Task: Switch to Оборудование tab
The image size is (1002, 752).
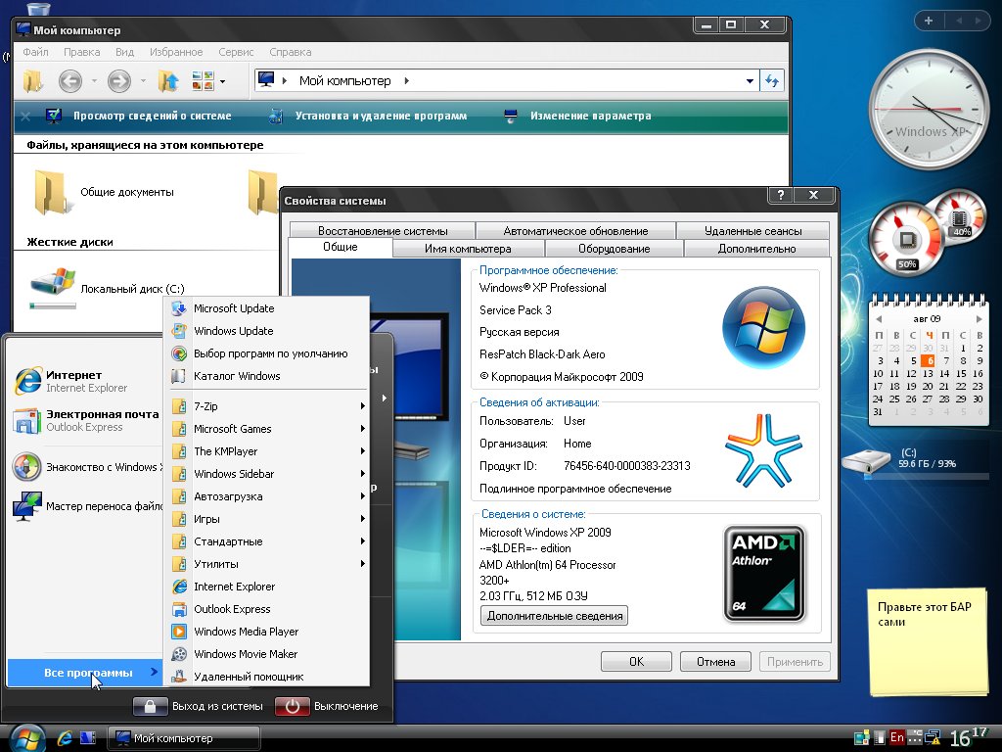Action: pyautogui.click(x=615, y=249)
